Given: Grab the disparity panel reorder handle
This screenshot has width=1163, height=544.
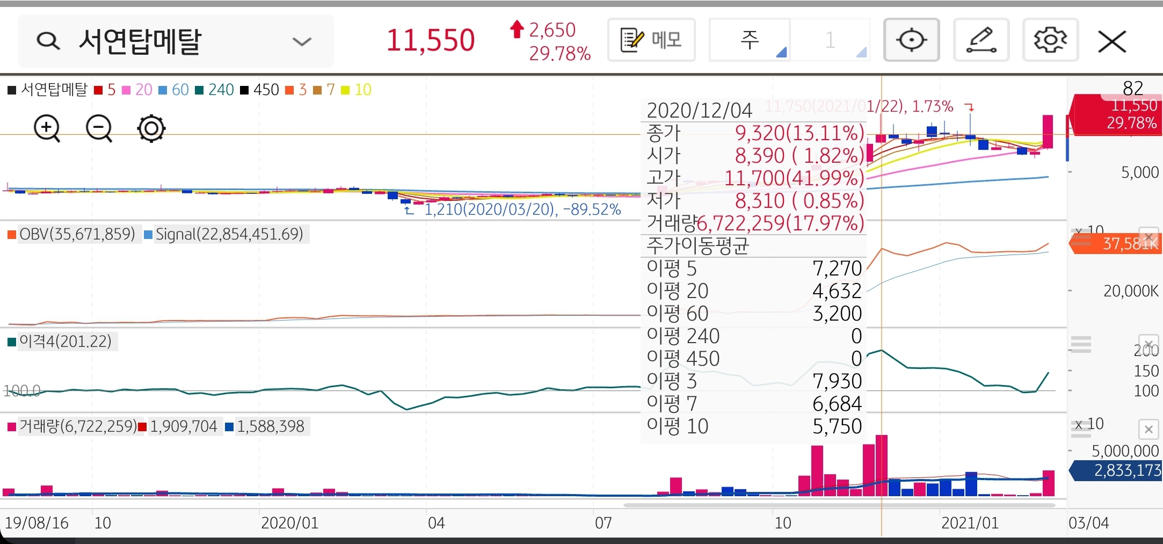Looking at the screenshot, I should 1081,344.
